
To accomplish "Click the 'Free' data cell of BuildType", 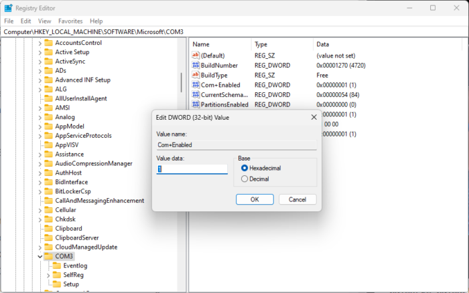I will coord(322,76).
